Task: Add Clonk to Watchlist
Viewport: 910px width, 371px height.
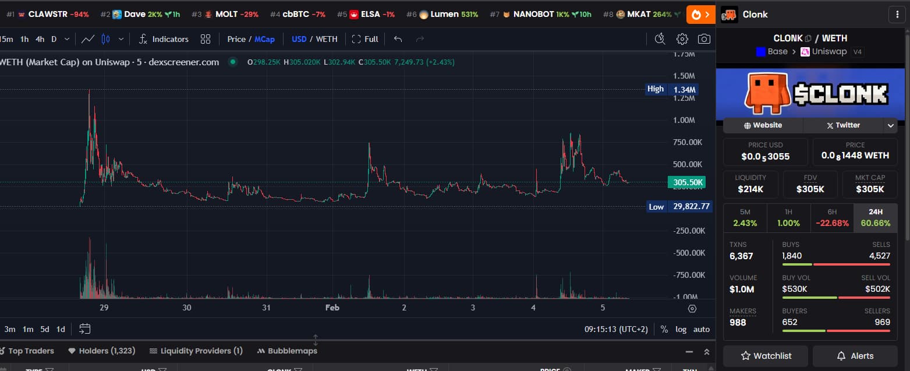Action: click(x=766, y=356)
